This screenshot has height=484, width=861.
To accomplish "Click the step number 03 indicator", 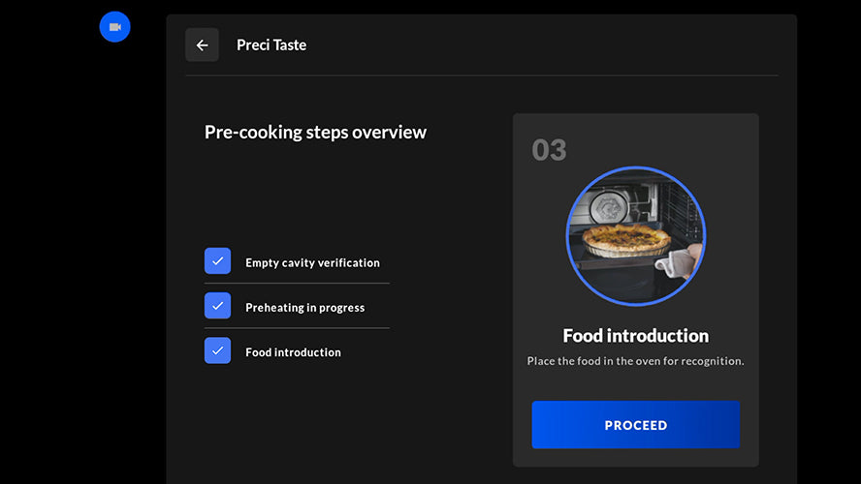I will (x=549, y=150).
